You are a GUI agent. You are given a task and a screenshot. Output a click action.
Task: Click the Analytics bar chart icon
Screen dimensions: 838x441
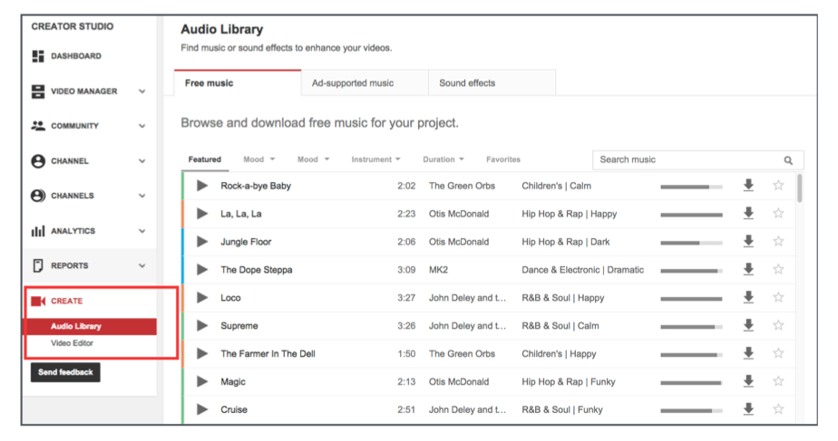[x=38, y=231]
